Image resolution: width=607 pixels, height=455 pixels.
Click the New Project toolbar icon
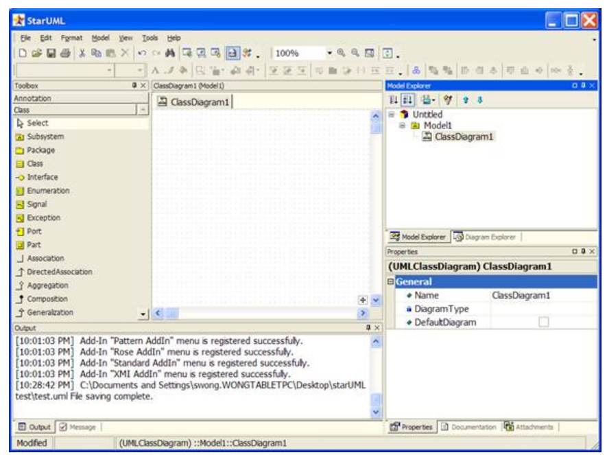coord(23,53)
